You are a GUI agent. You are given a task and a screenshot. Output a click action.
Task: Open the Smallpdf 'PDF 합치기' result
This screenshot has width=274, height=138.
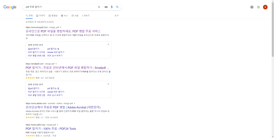click(x=67, y=68)
